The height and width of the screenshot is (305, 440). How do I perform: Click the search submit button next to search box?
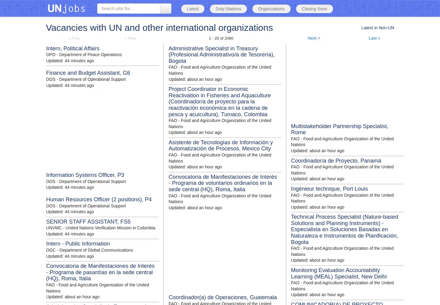[166, 9]
